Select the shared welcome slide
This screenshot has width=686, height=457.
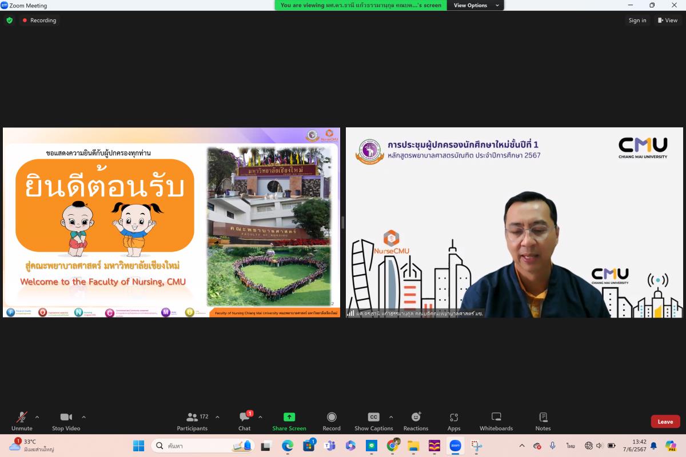coord(171,222)
